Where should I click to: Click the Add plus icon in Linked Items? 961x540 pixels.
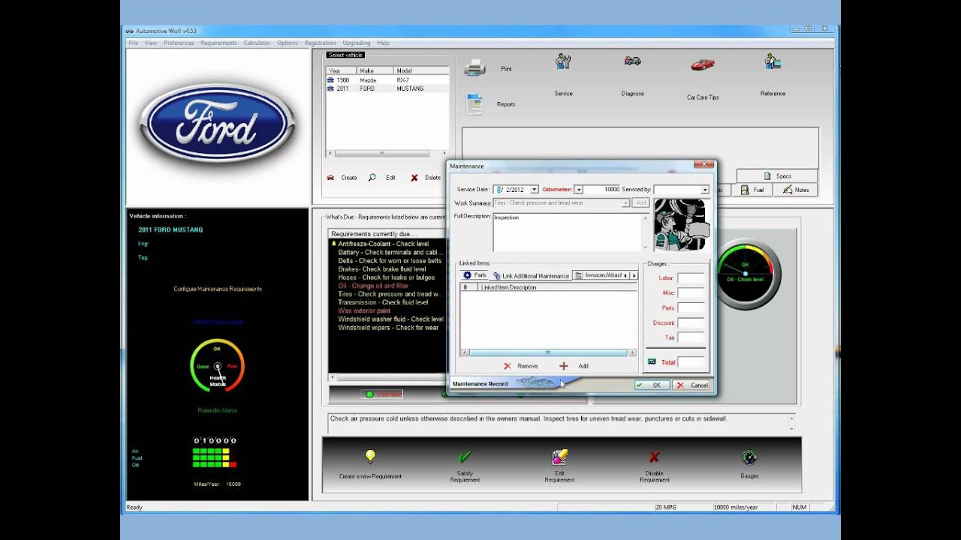point(564,366)
